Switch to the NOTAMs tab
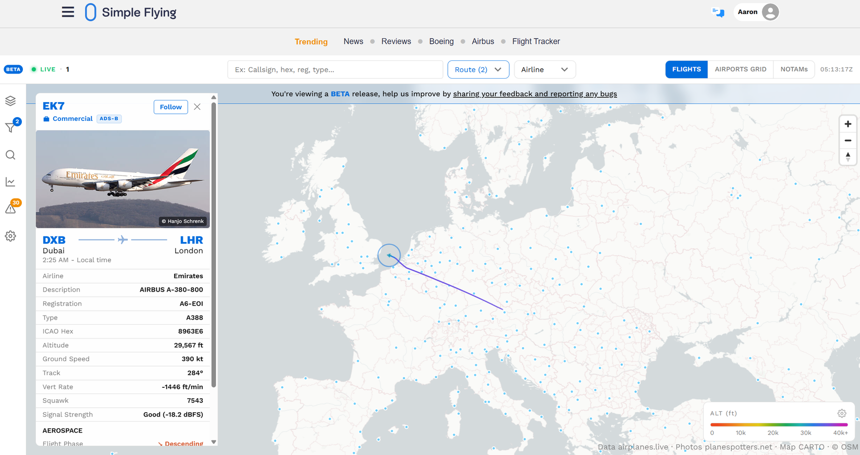860x455 pixels. (794, 69)
